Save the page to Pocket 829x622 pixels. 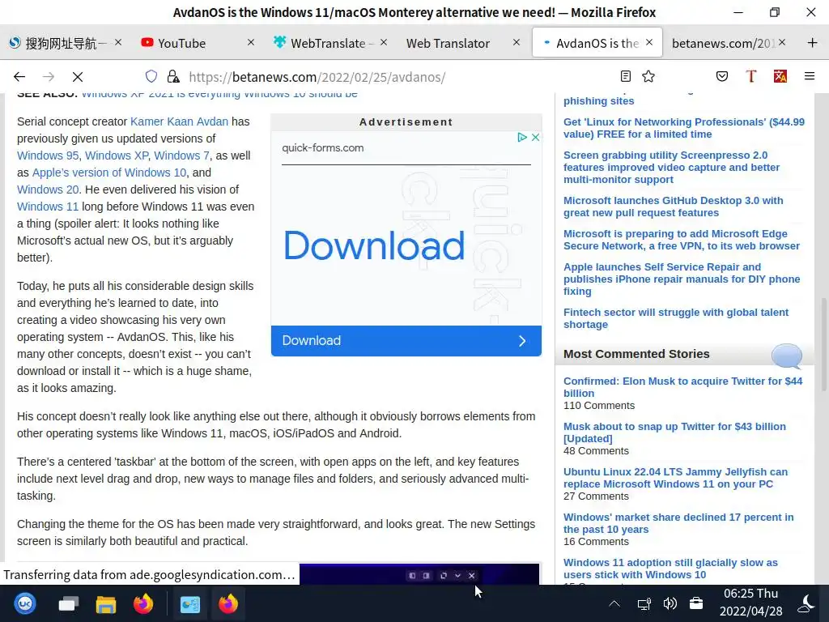click(721, 76)
